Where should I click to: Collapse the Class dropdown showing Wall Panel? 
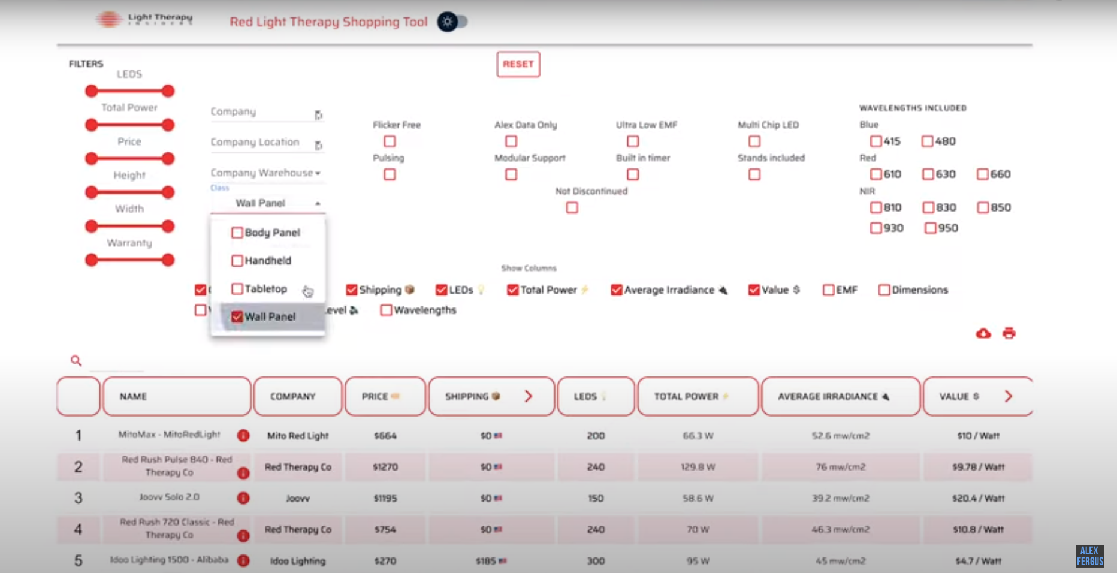(267, 203)
